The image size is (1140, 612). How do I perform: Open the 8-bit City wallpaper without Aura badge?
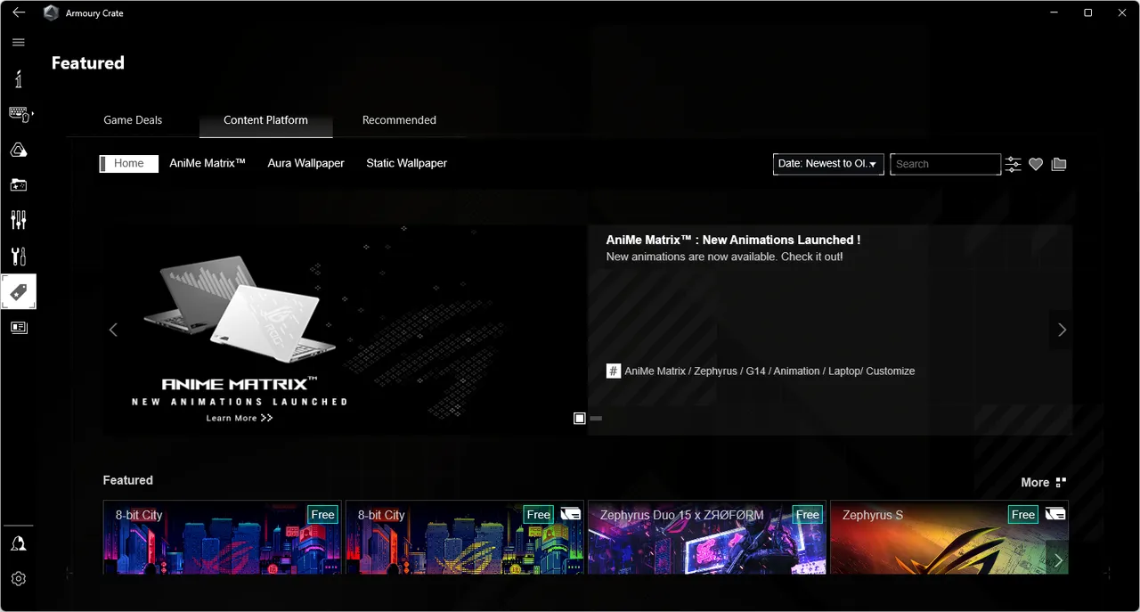click(x=223, y=537)
